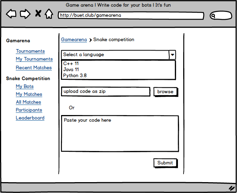
Task: Click the browser forward arrow icon
Action: [x=25, y=14]
